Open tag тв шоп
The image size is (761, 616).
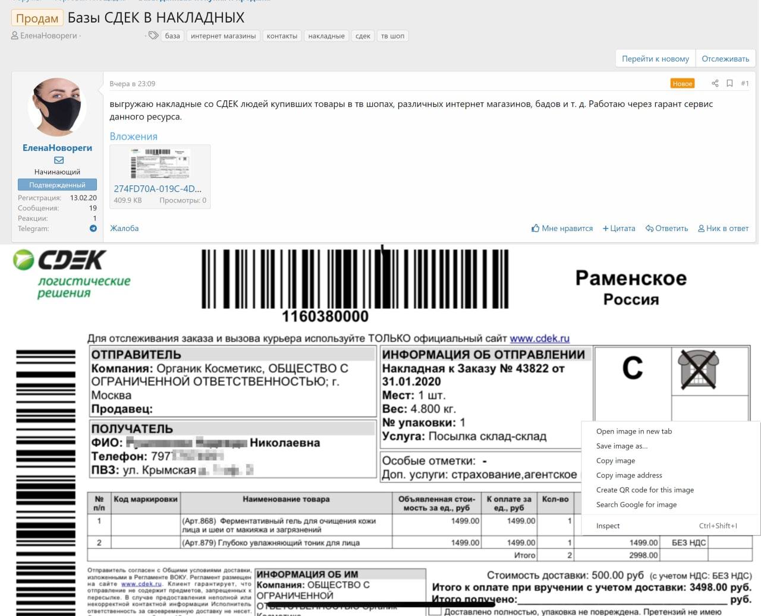(392, 36)
